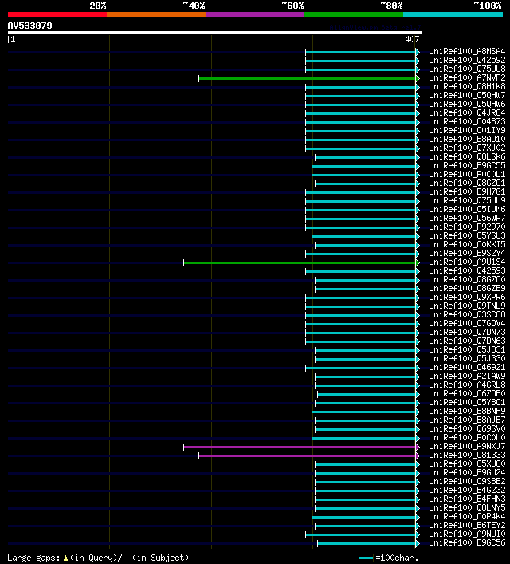This screenshot has height=564, width=510.
Task: Select the UniRef100_O04873 entry
Action: coord(467,121)
